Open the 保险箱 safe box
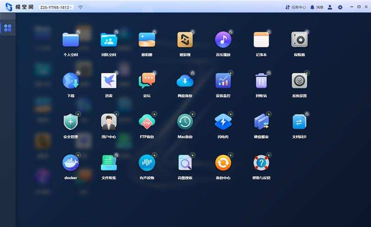Viewport: 371px width, 227px height. [300, 40]
